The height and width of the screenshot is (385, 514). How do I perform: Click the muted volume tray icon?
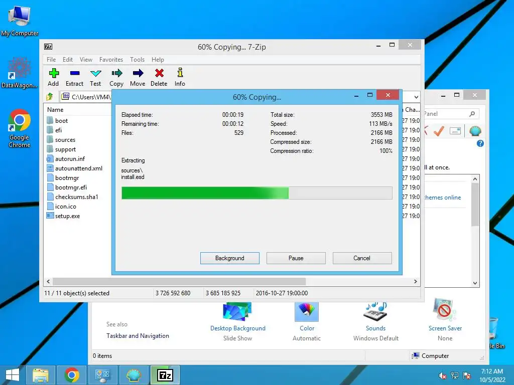(x=443, y=375)
